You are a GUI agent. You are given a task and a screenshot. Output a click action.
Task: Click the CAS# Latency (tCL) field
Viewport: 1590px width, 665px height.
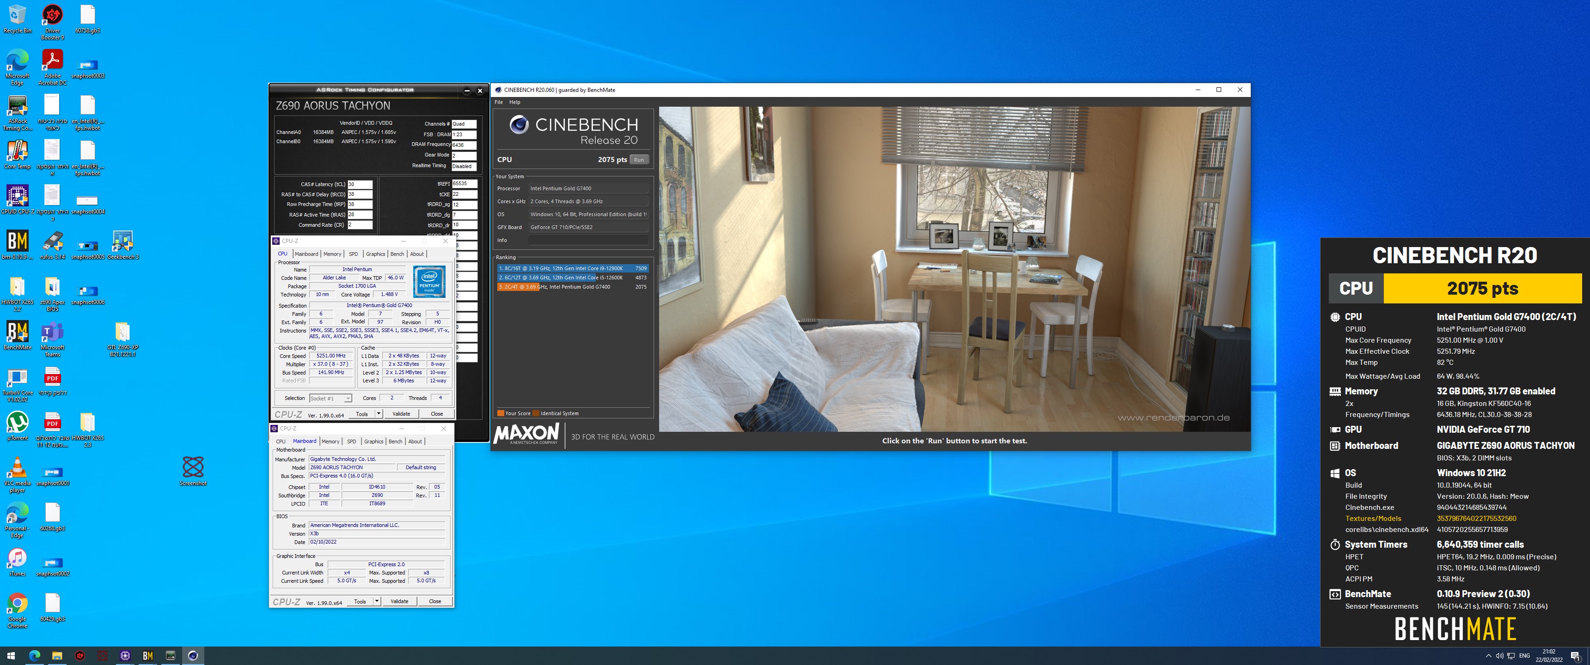tap(360, 184)
